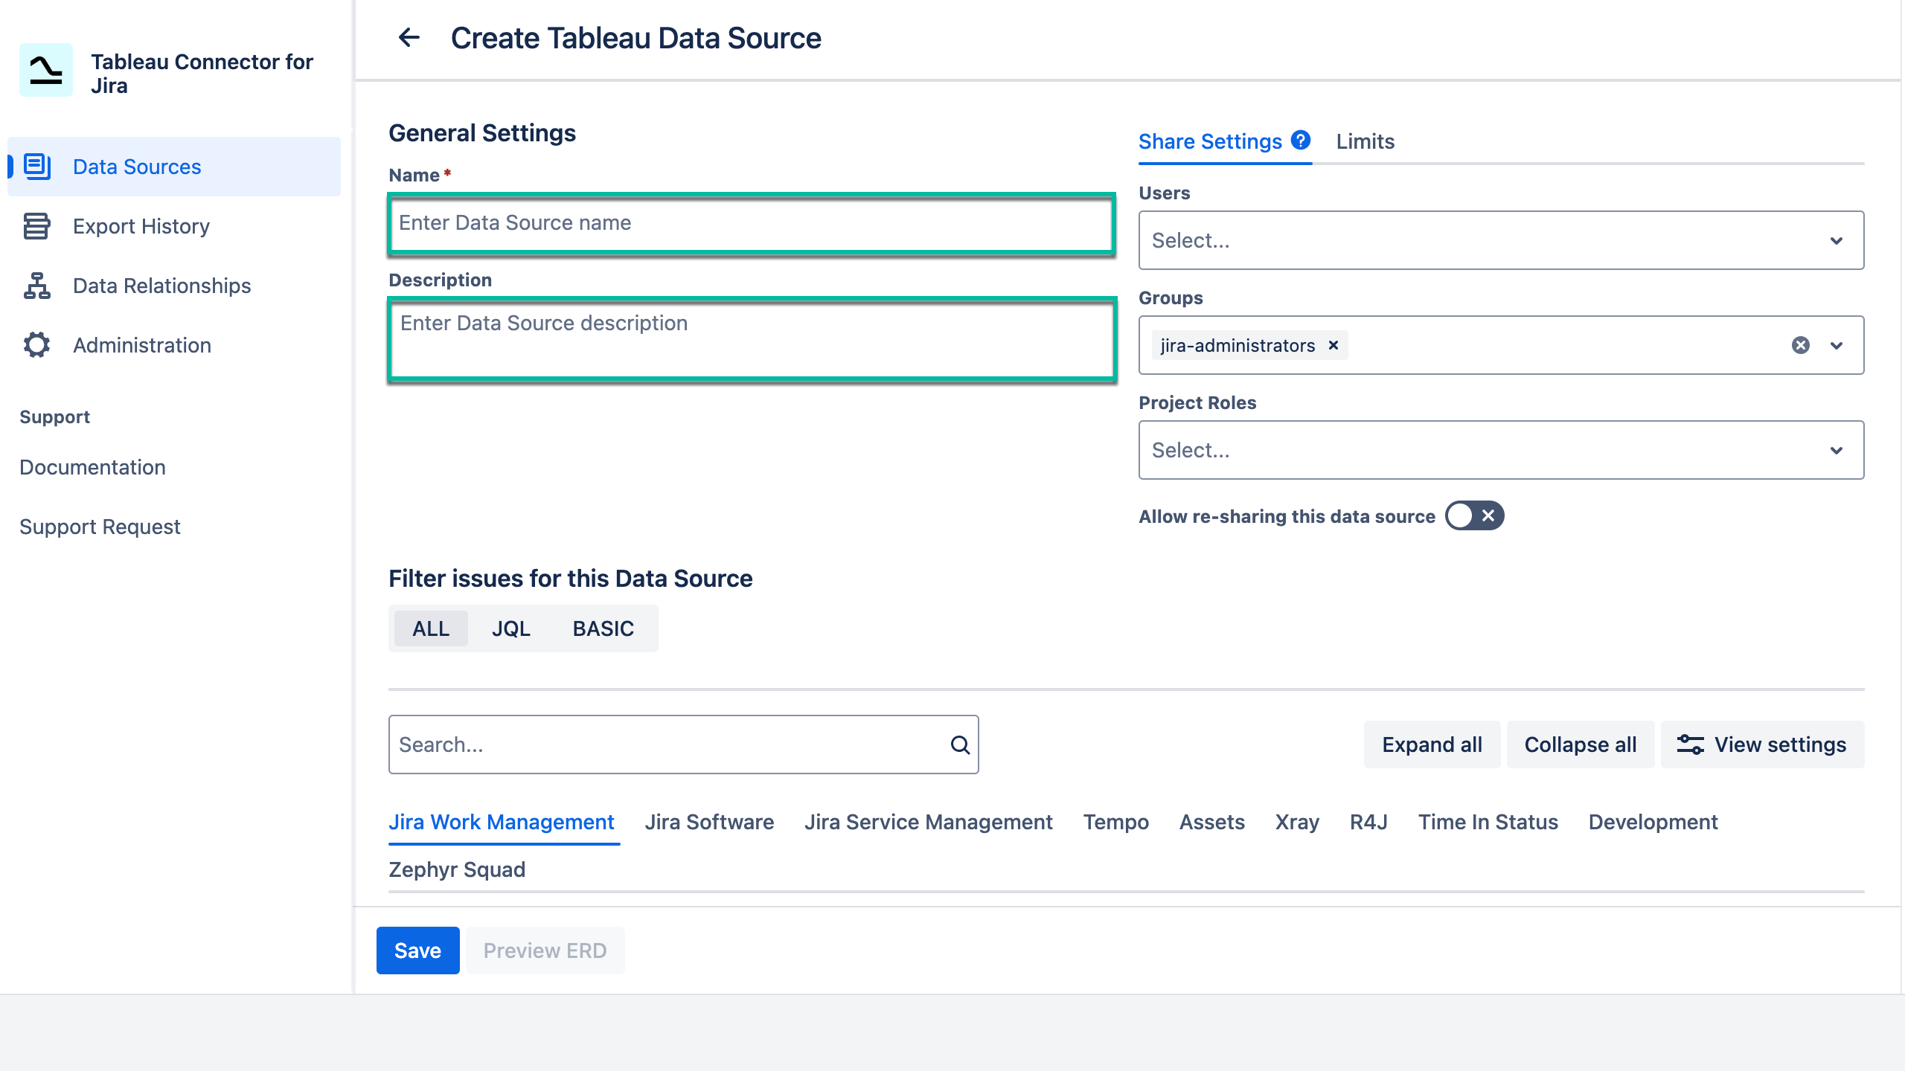Select the JQL filter mode
Image resolution: width=1905 pixels, height=1071 pixels.
click(x=510, y=628)
